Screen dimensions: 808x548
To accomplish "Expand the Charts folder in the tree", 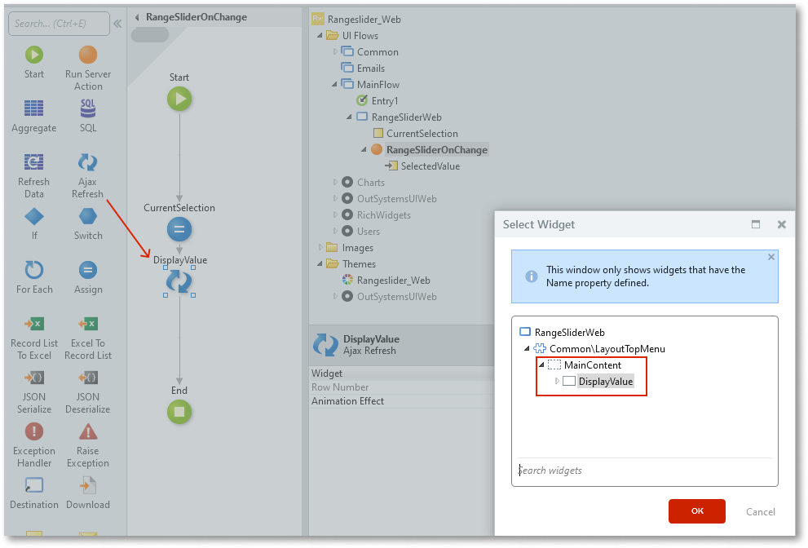I will [x=334, y=182].
